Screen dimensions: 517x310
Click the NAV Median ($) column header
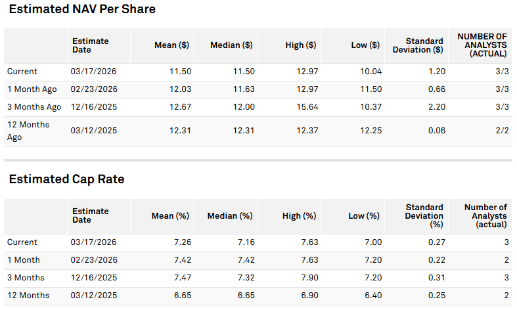(231, 45)
